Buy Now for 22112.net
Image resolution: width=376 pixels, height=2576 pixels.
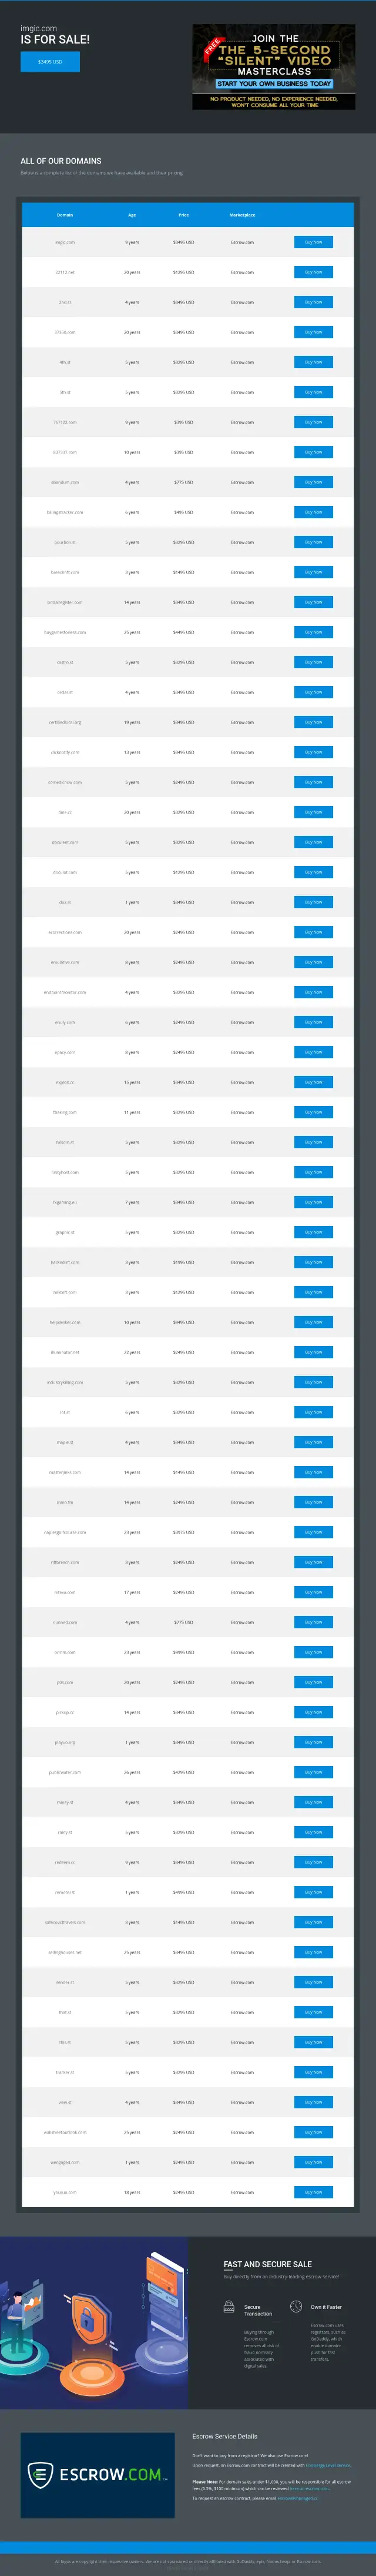314,272
